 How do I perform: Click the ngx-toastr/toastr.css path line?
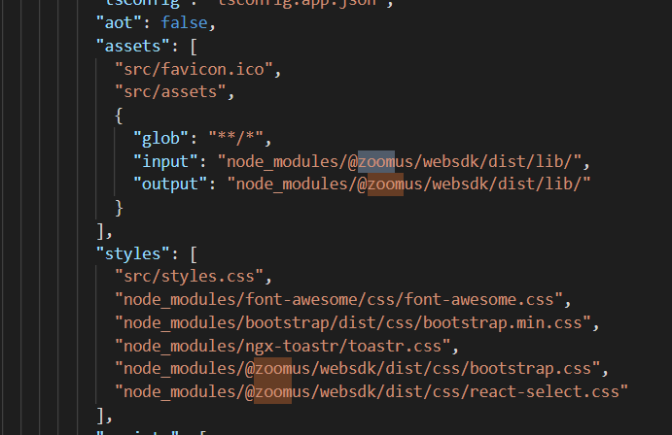tap(282, 346)
